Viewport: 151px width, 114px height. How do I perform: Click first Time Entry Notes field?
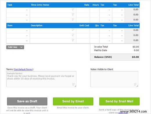point(53,10)
